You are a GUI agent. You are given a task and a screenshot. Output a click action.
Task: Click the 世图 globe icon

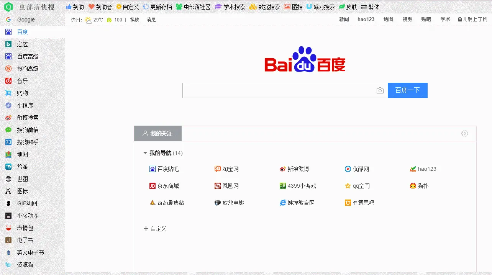point(8,179)
